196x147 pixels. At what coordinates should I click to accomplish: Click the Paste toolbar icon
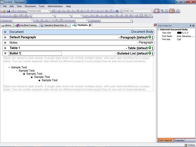[x=68, y=11]
